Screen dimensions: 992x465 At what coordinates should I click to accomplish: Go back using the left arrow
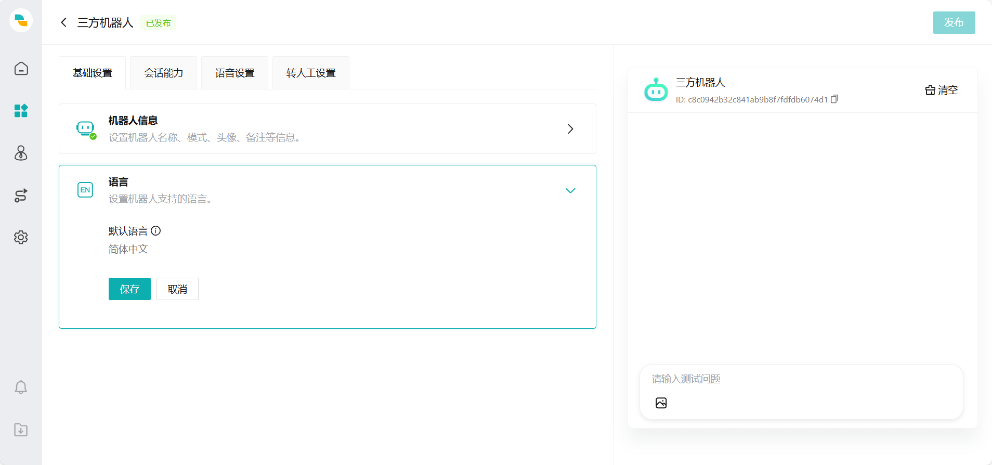click(x=63, y=22)
